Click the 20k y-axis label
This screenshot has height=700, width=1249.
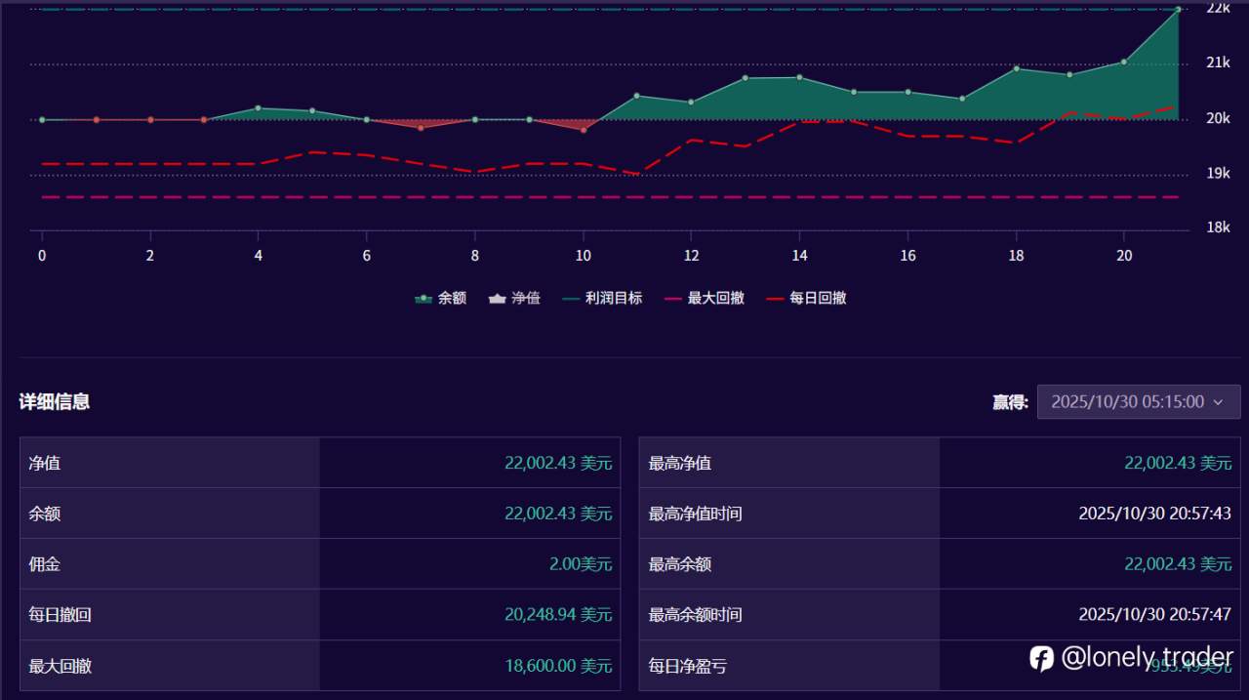pyautogui.click(x=1219, y=118)
